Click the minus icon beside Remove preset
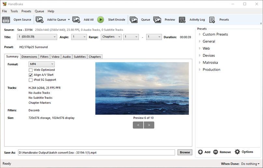 coord(215,152)
